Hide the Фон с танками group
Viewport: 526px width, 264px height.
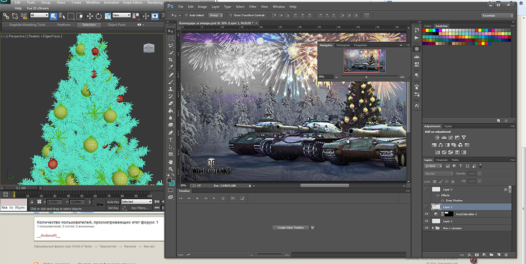coord(426,228)
